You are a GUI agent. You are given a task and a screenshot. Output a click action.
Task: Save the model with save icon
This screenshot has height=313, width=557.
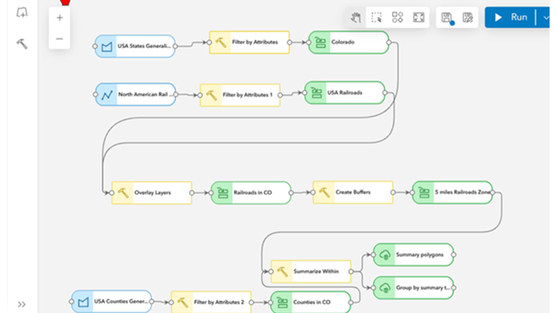tap(447, 18)
